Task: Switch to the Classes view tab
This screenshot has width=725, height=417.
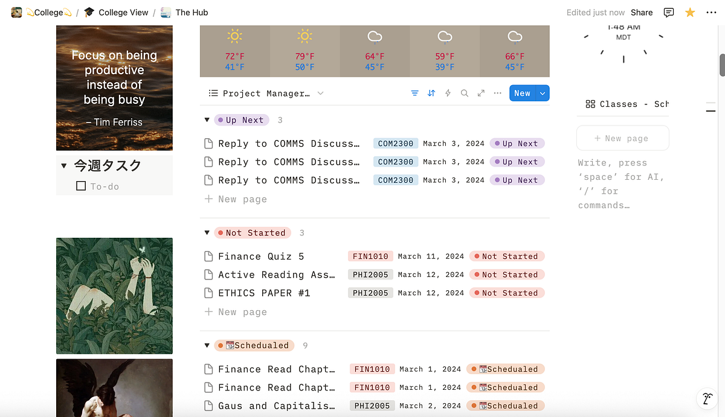Action: pyautogui.click(x=627, y=104)
